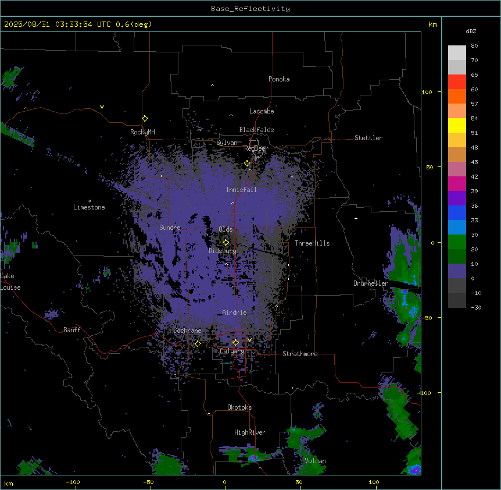The image size is (501, 490).
Task: Click the Vulcan label
Action: tap(315, 461)
